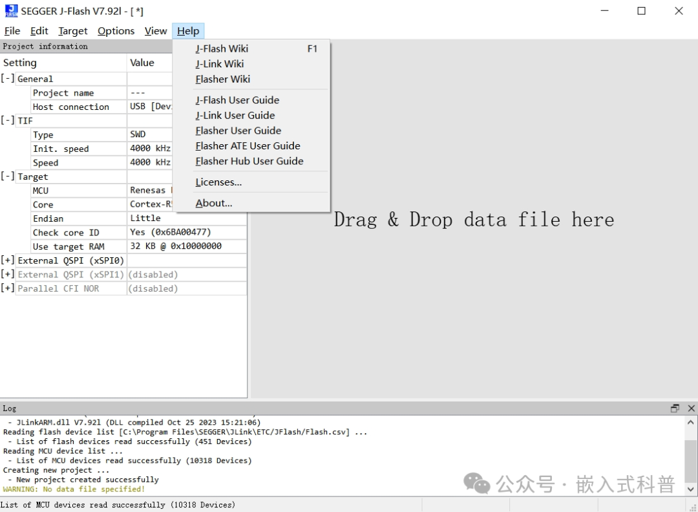Open the Edit menu
The height and width of the screenshot is (512, 698).
pyautogui.click(x=39, y=31)
